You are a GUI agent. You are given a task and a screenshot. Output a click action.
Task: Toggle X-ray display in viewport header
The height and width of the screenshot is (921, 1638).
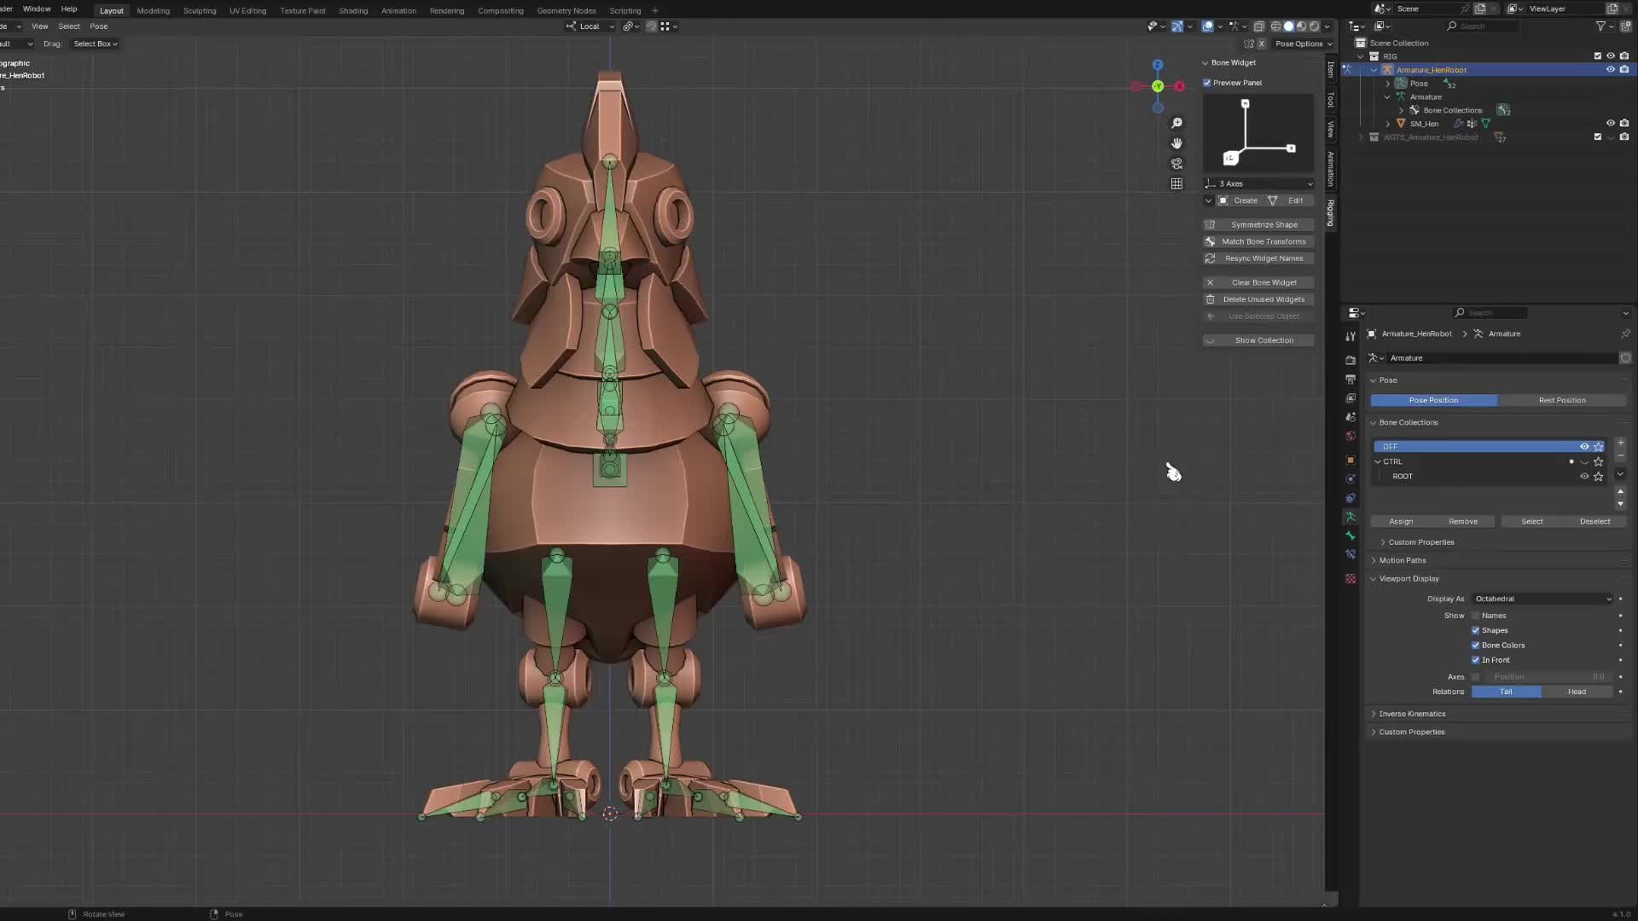click(1258, 26)
